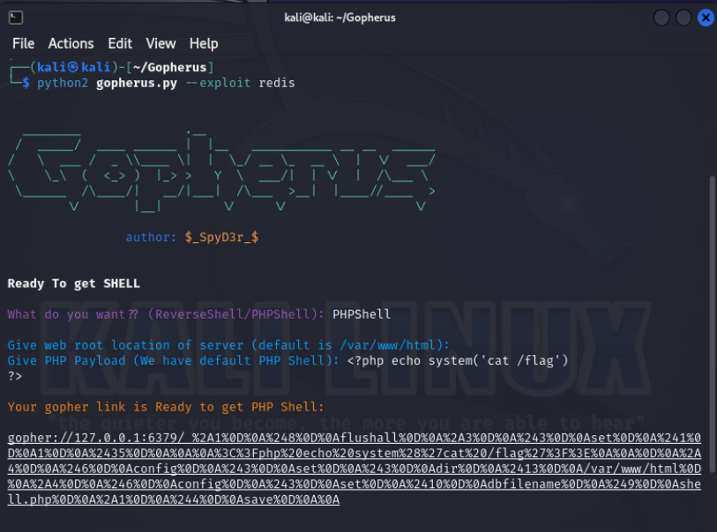The height and width of the screenshot is (532, 717).
Task: Click the 'Give web root location' prompt line
Action: (x=228, y=345)
